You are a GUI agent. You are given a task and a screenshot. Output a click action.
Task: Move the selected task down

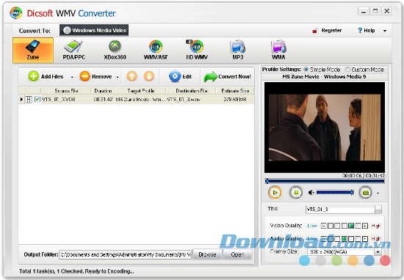(x=149, y=76)
